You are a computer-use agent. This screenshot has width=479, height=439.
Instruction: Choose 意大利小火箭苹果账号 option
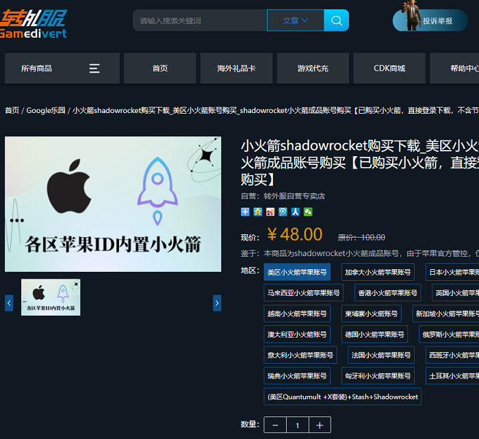click(300, 355)
